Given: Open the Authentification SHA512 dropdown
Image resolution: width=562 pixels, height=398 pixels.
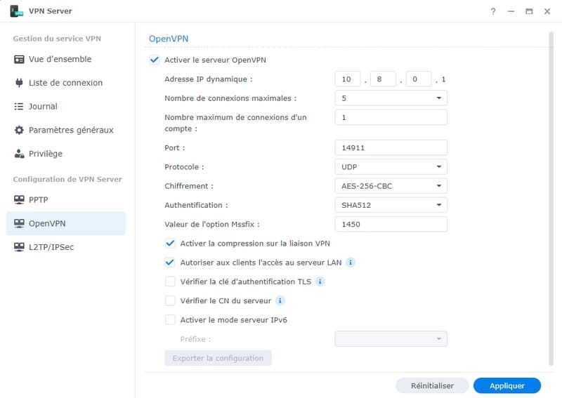Looking at the screenshot, I should point(391,205).
